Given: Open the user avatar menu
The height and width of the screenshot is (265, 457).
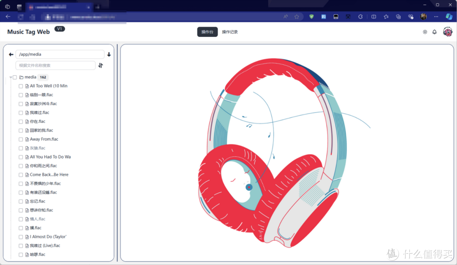Looking at the screenshot, I should pyautogui.click(x=447, y=32).
